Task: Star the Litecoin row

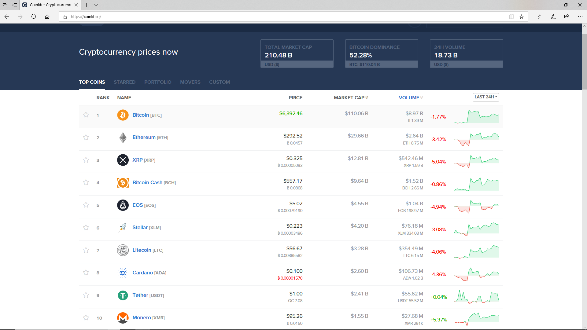Action: point(86,250)
